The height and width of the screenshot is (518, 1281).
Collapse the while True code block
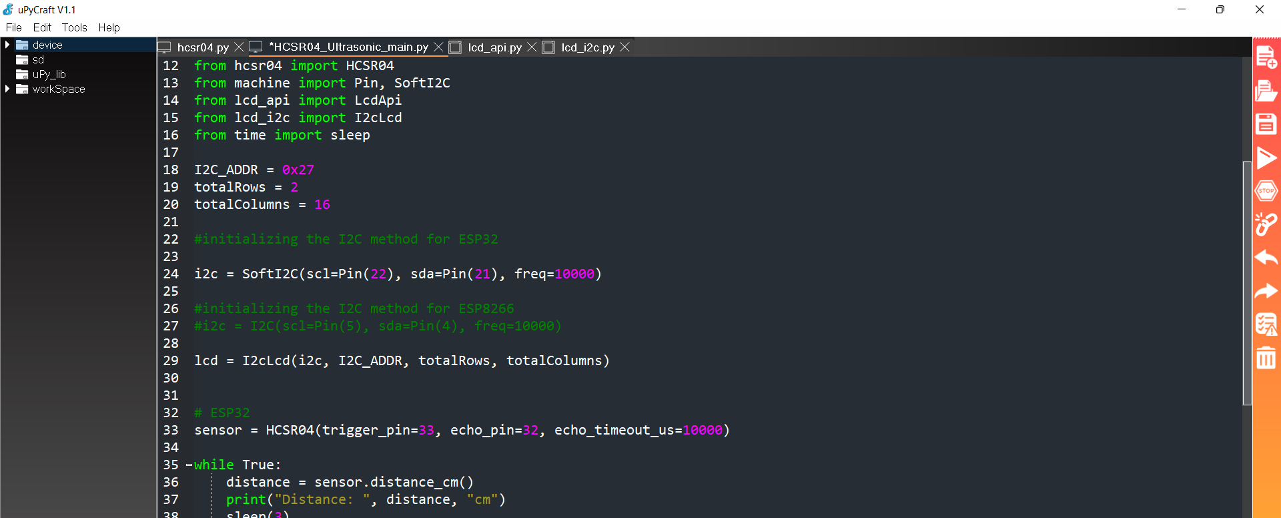pos(189,465)
